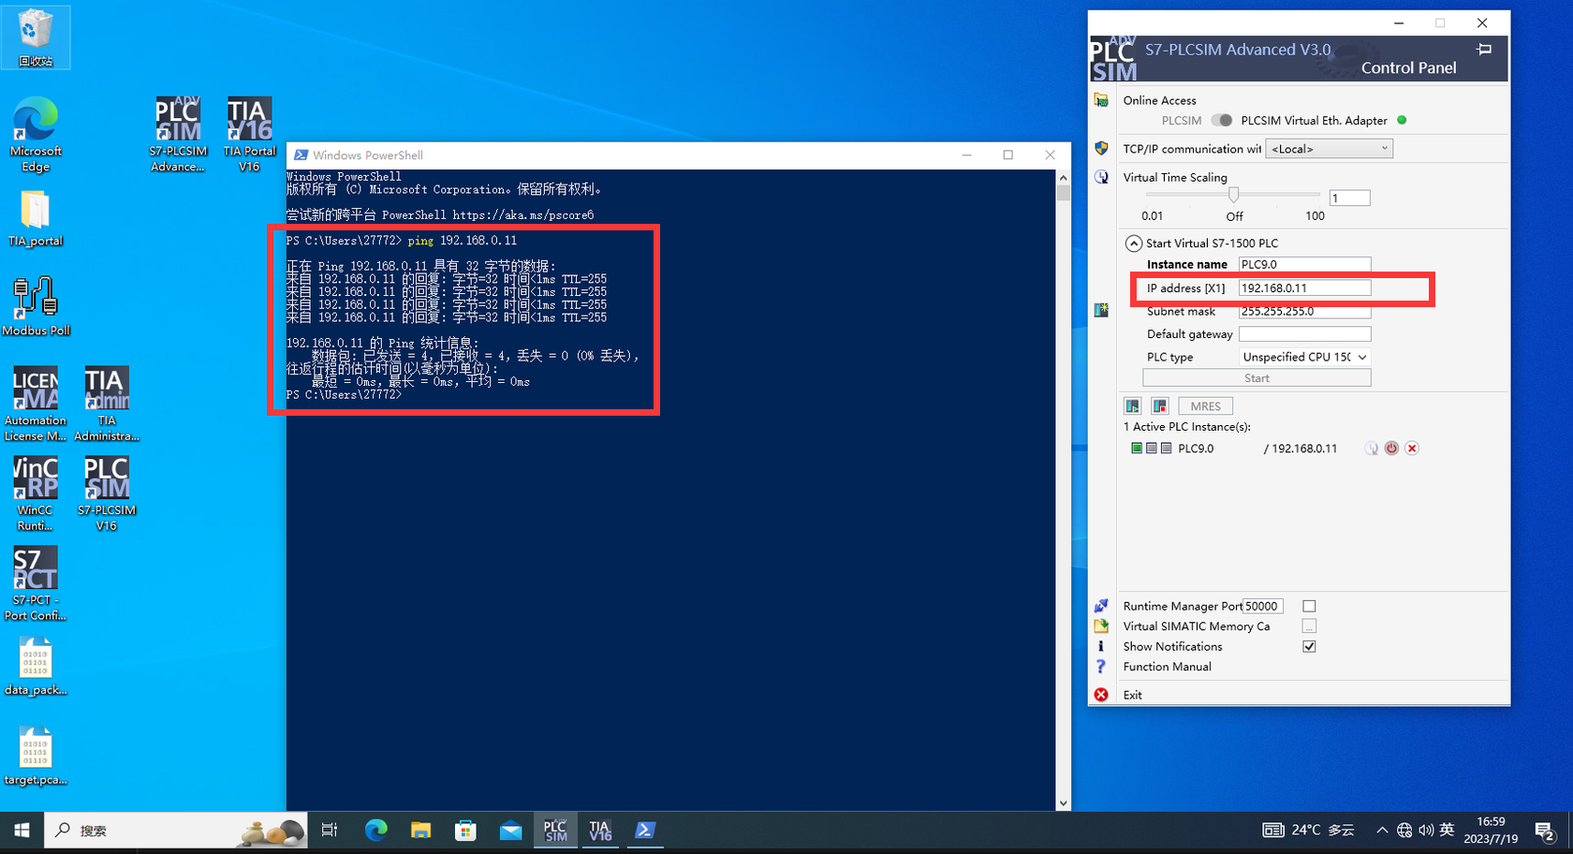1573x854 pixels.
Task: Click the time-scaling clock icon in the PLC9.0 row
Action: point(1371,449)
